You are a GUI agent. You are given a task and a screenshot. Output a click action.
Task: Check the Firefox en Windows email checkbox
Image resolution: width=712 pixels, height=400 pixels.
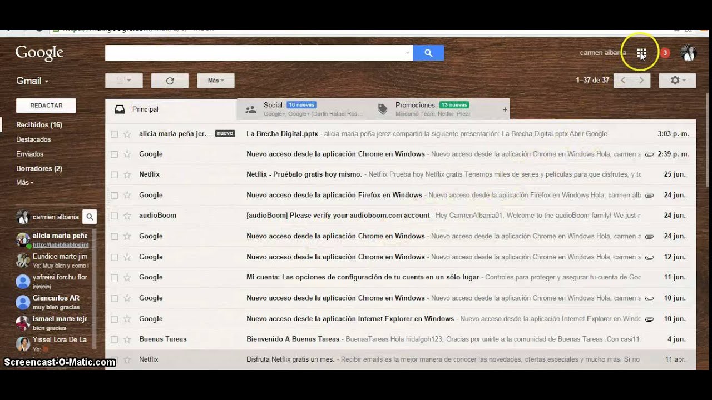(114, 196)
